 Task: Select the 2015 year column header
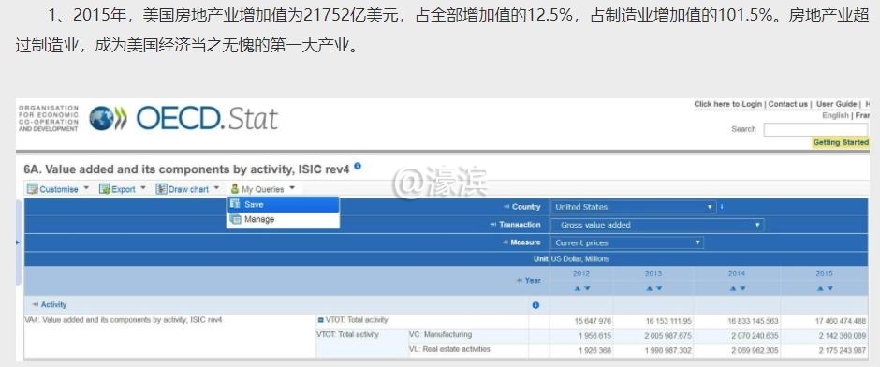[x=824, y=273]
